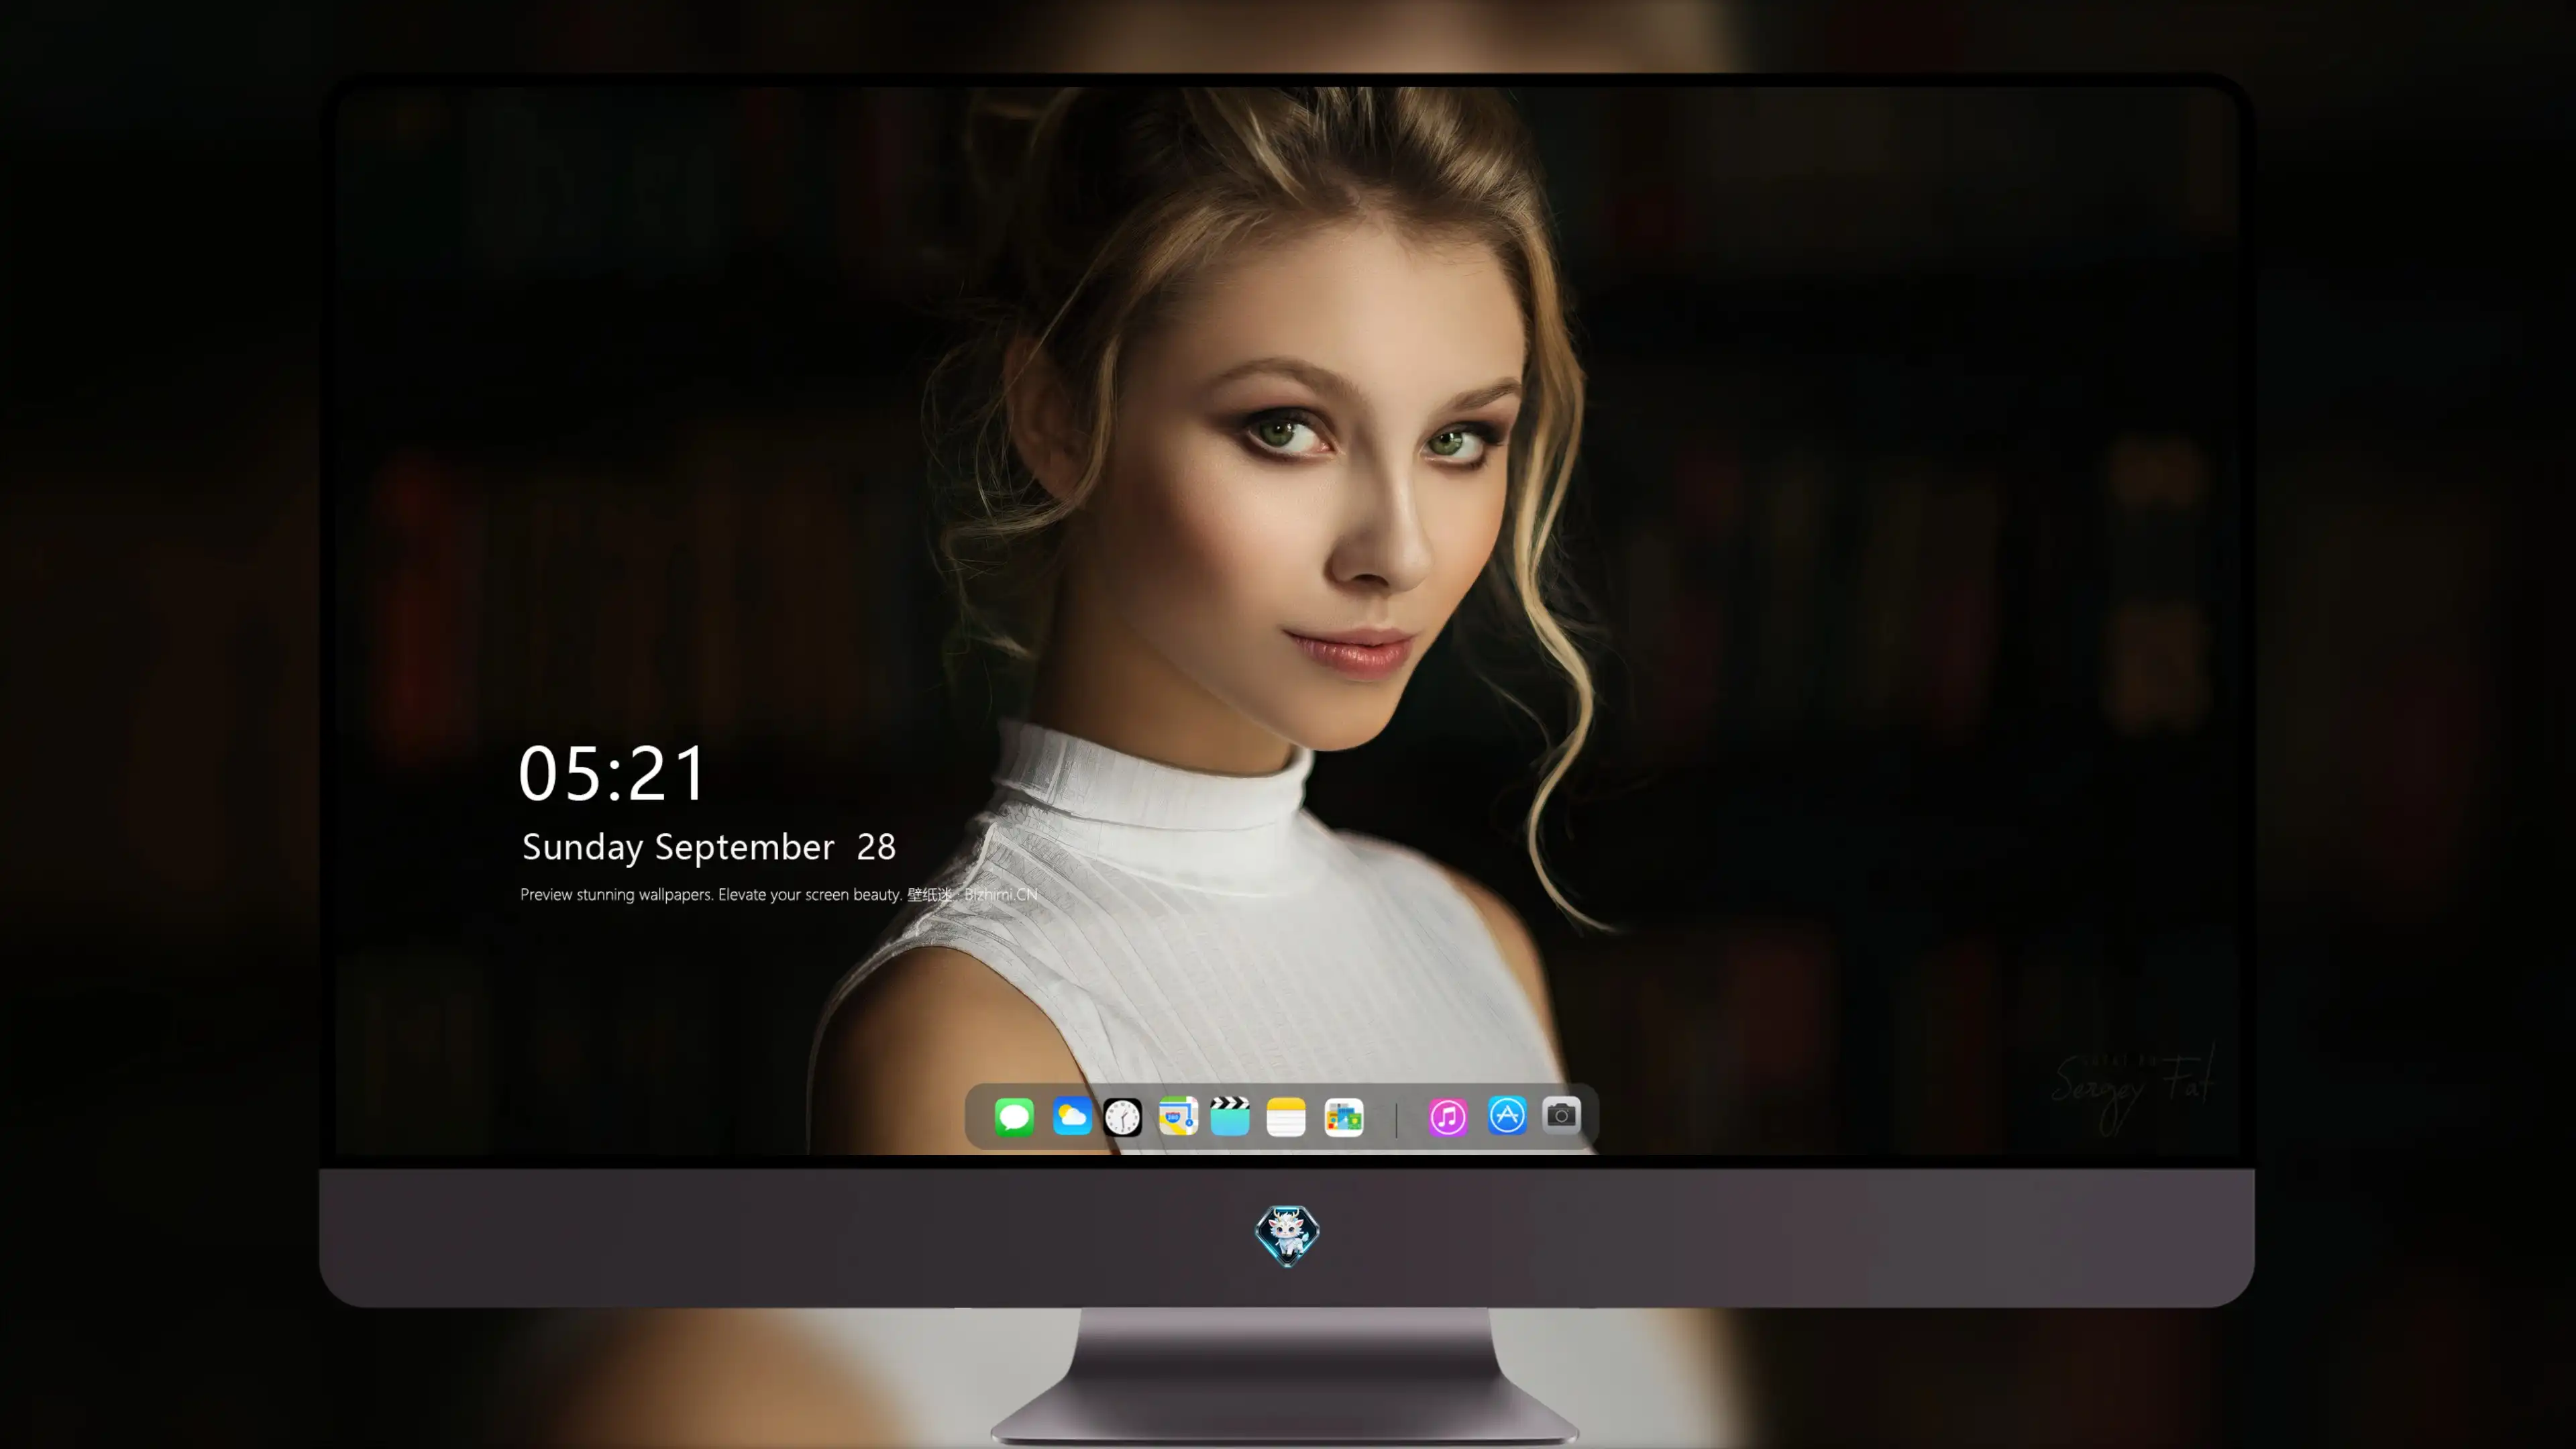2576x1449 pixels.
Task: Open the colorful stickers app icon in dock
Action: coord(1344,1116)
